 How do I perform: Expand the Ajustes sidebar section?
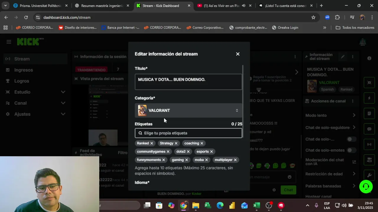point(35,114)
